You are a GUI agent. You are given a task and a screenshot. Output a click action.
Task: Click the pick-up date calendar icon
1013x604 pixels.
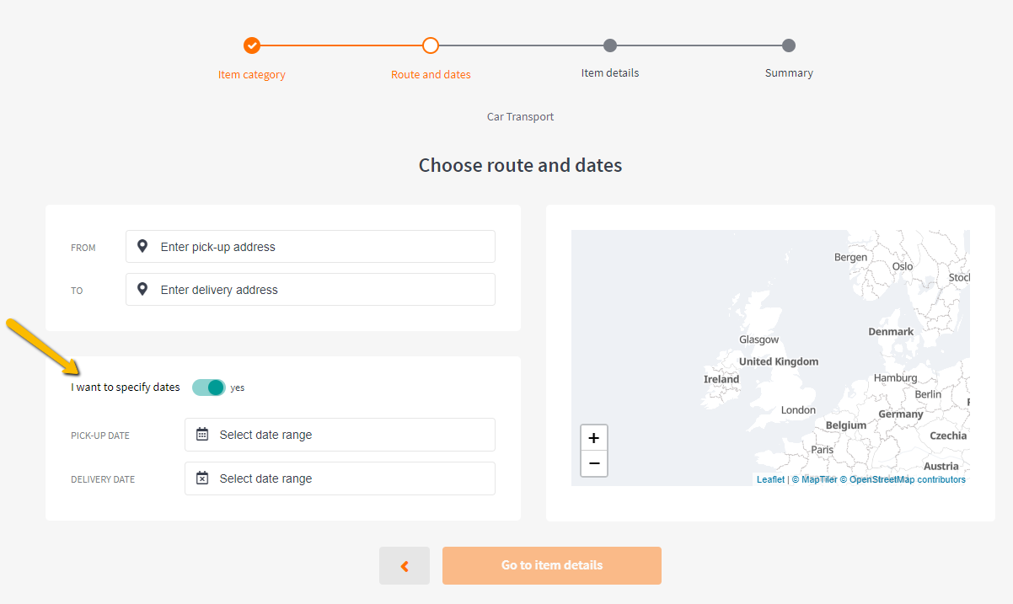point(202,435)
